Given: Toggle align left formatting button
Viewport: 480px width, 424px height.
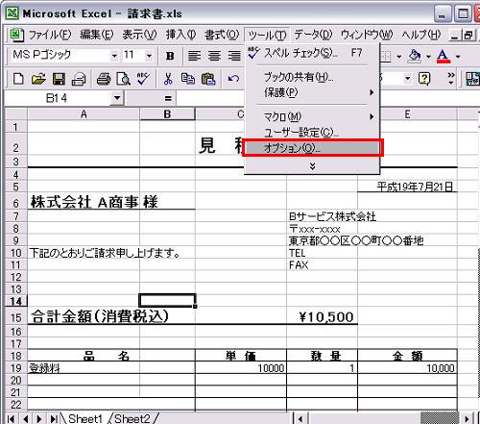Looking at the screenshot, I should (x=194, y=56).
